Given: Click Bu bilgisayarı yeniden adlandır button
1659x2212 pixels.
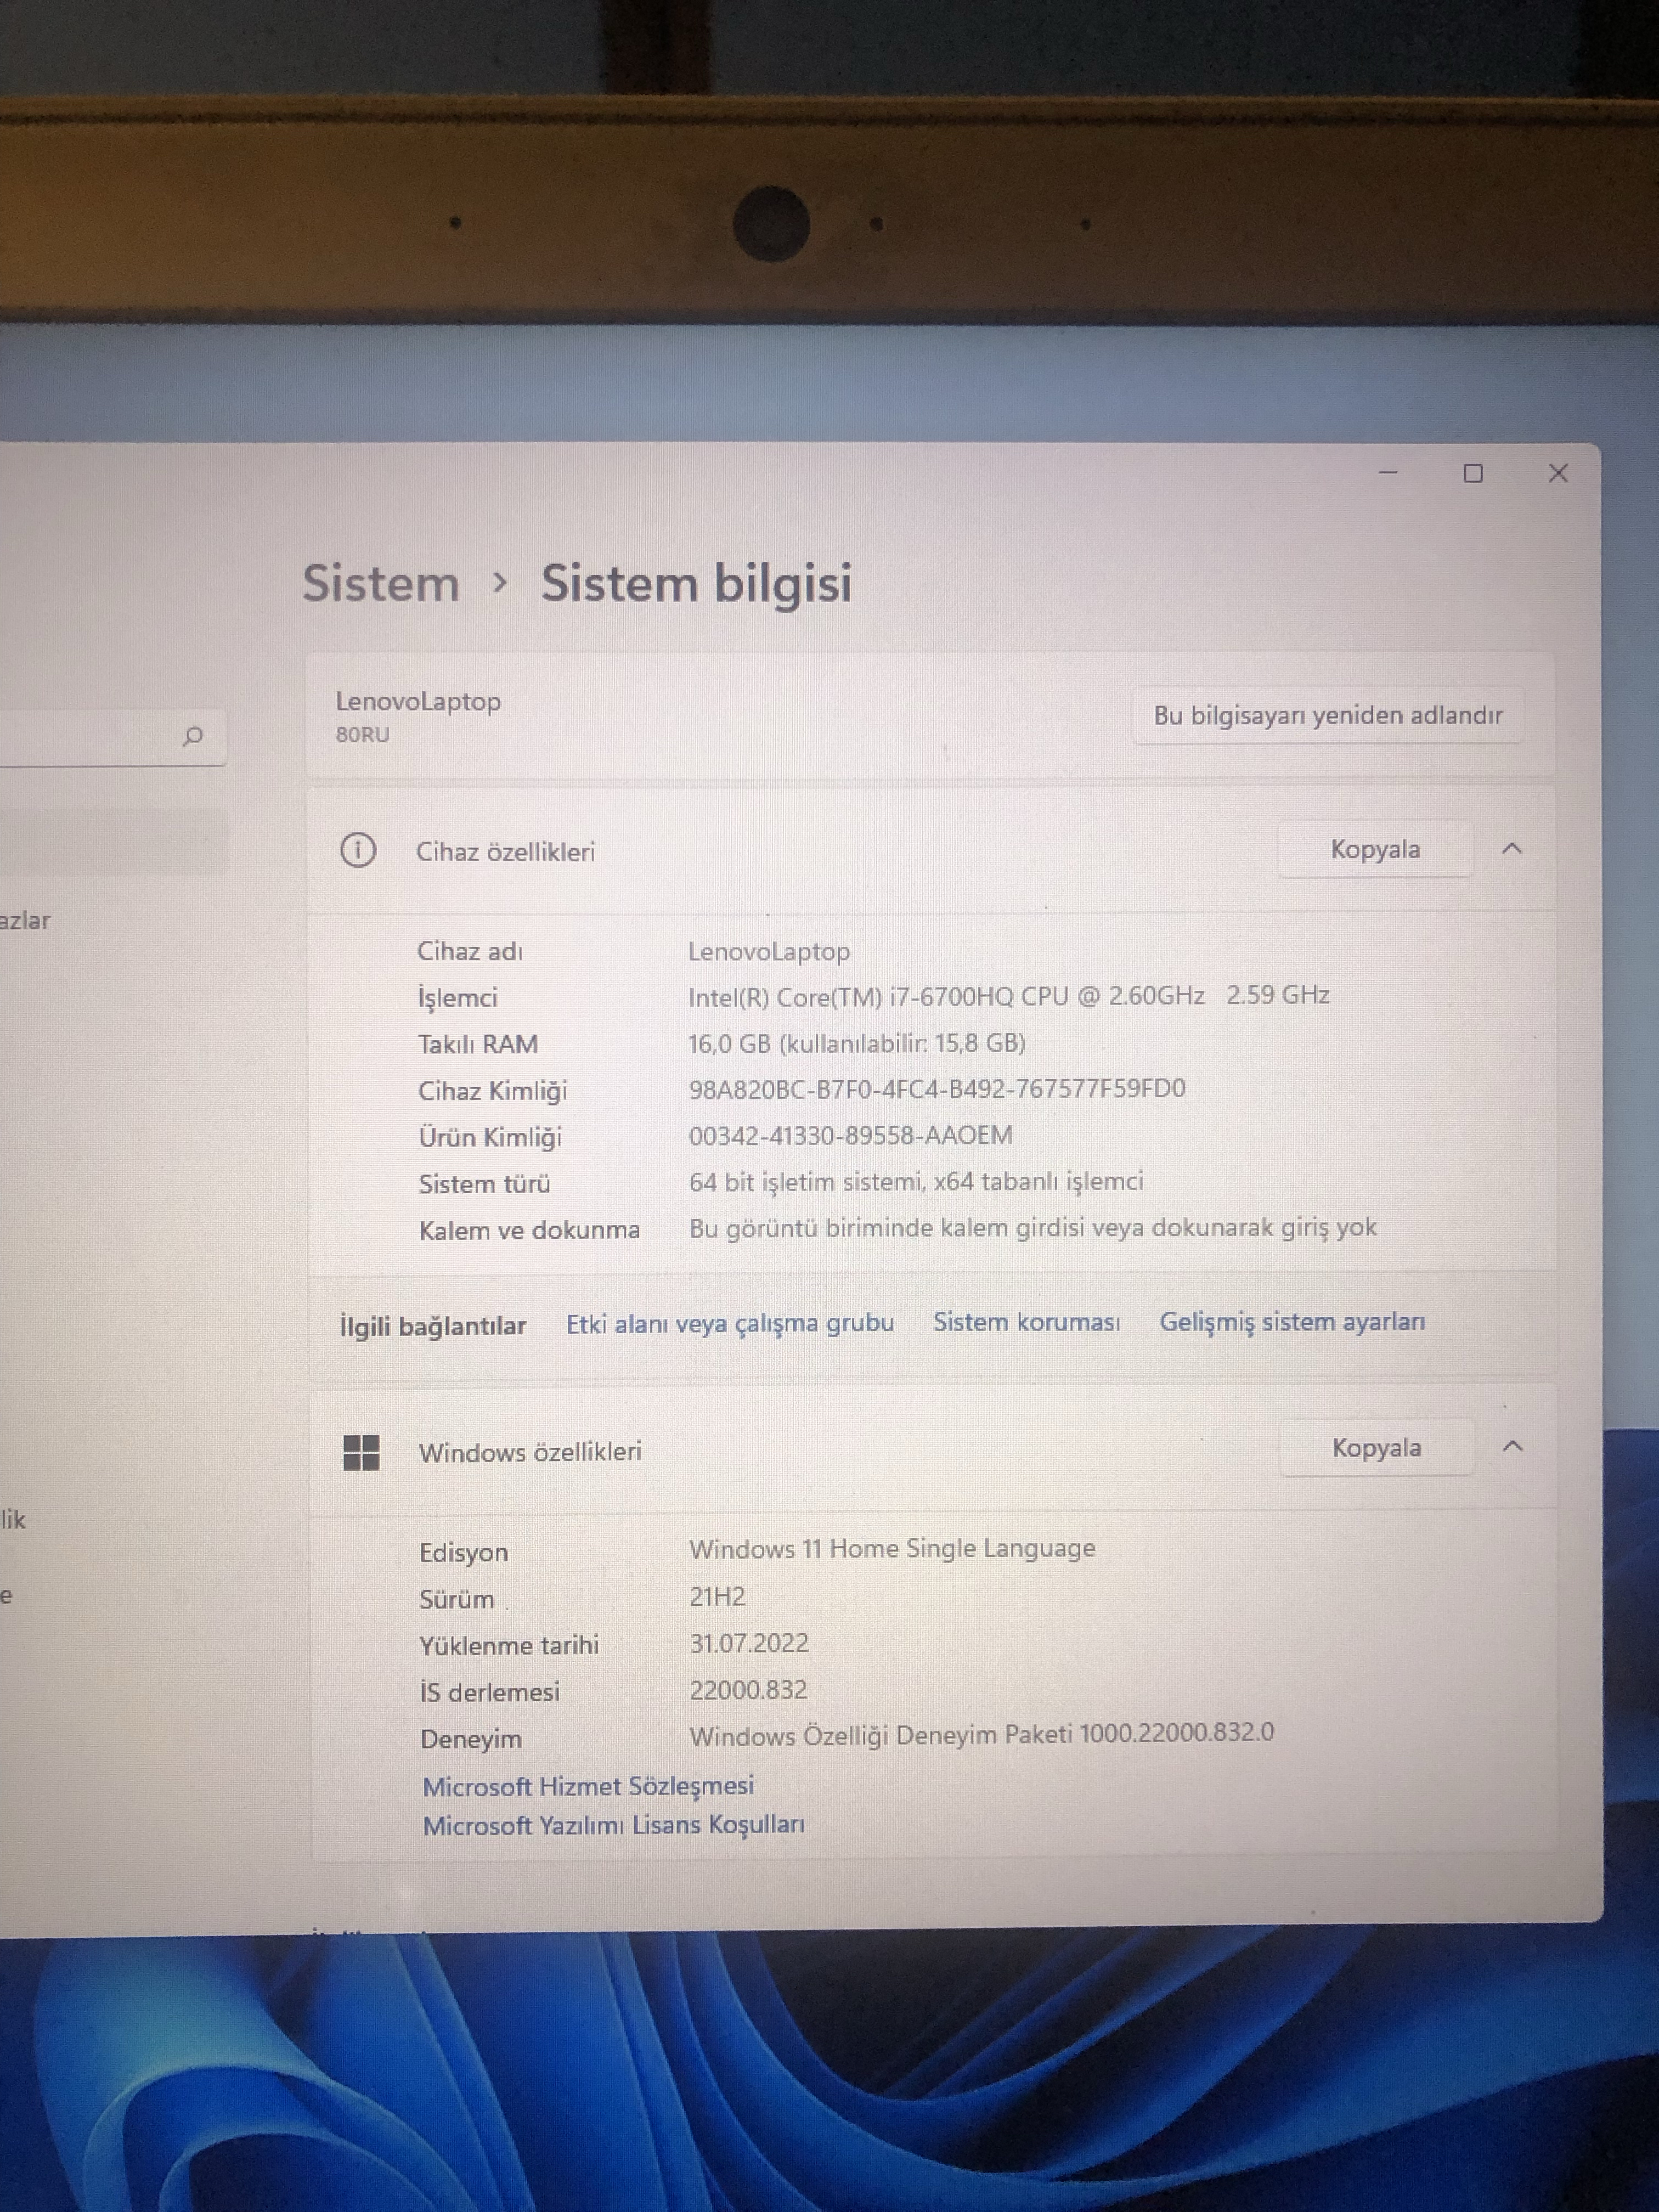Looking at the screenshot, I should (1328, 715).
